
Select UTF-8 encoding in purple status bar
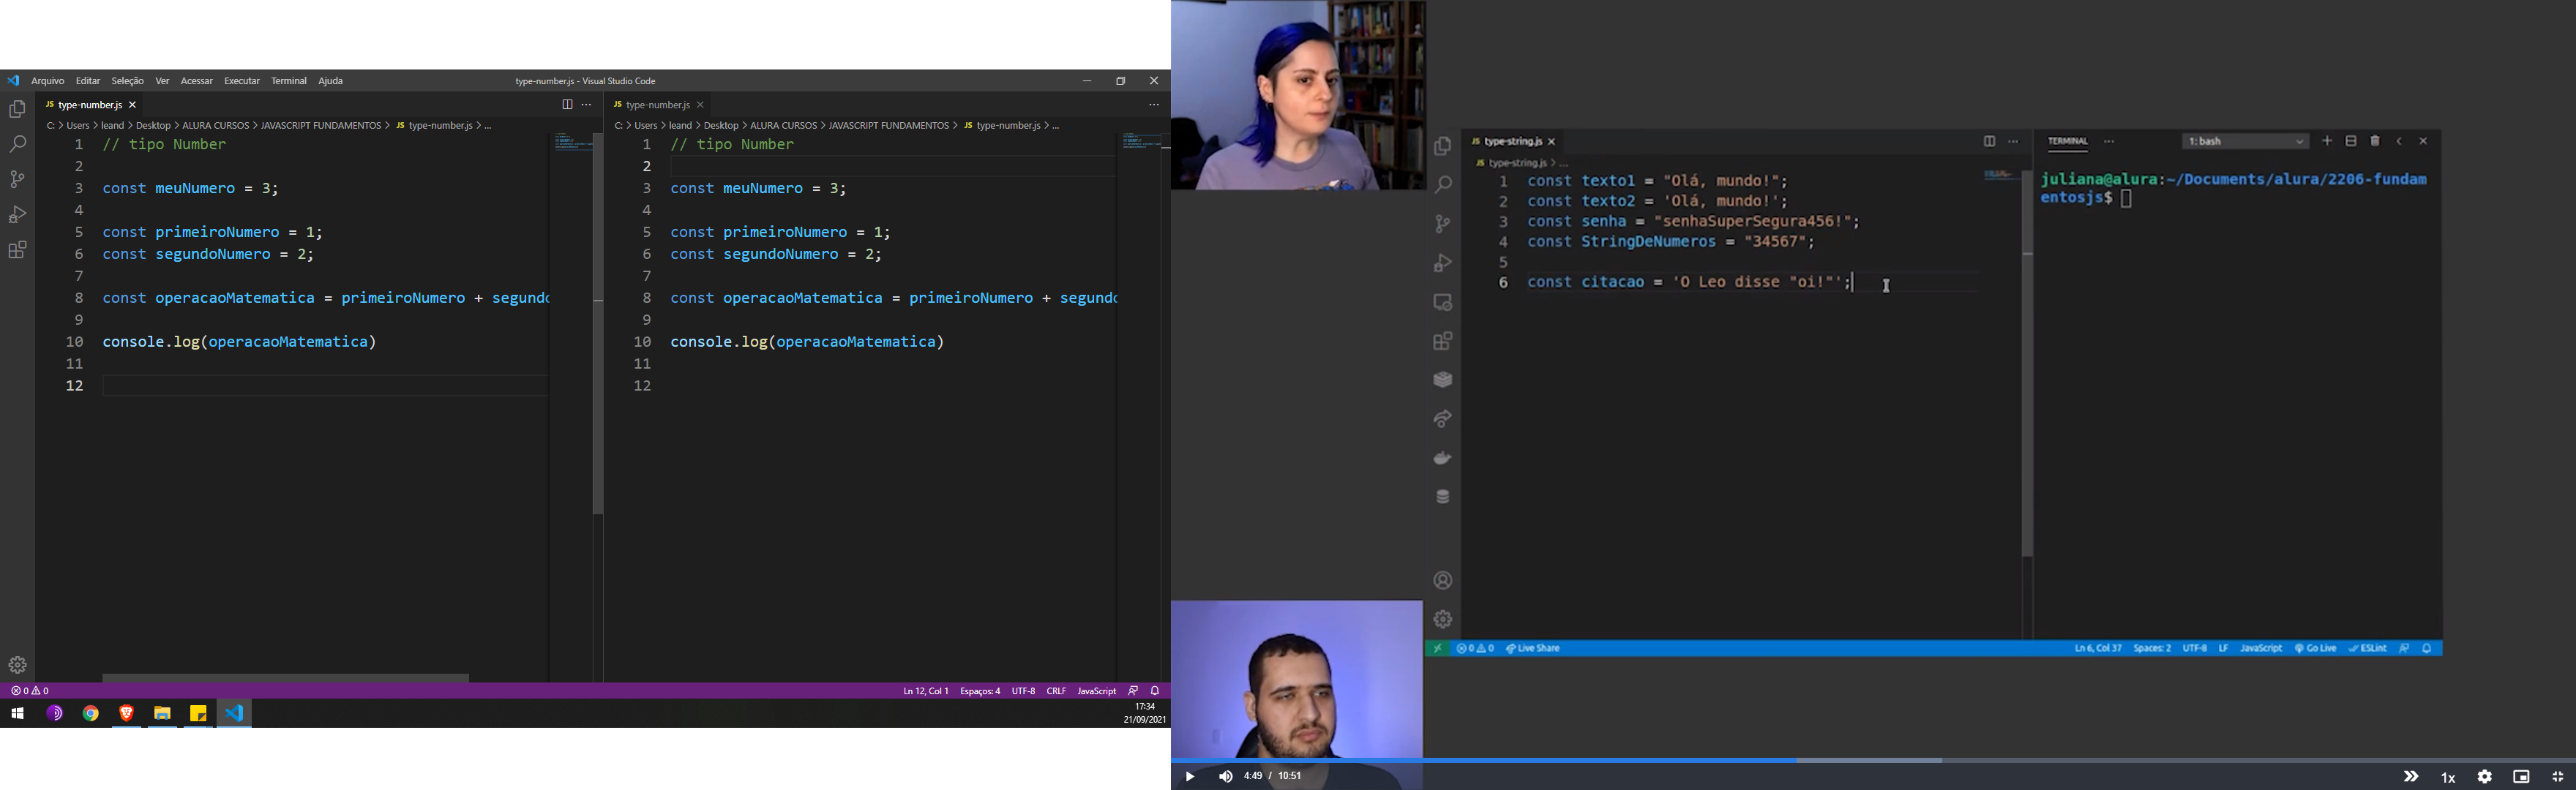tap(1023, 691)
